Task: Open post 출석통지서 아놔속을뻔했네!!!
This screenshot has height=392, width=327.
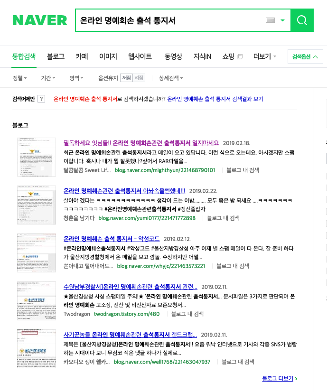Action: click(124, 191)
